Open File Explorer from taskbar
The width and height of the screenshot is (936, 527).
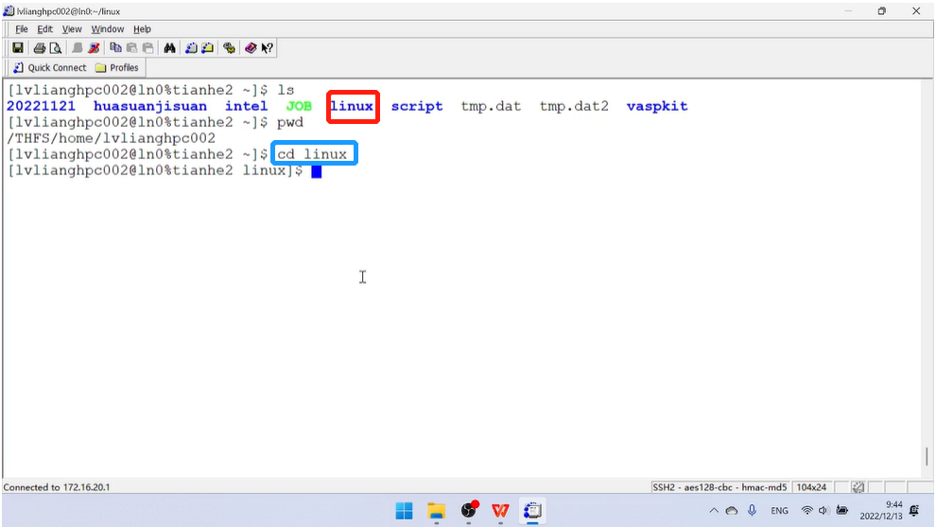437,511
